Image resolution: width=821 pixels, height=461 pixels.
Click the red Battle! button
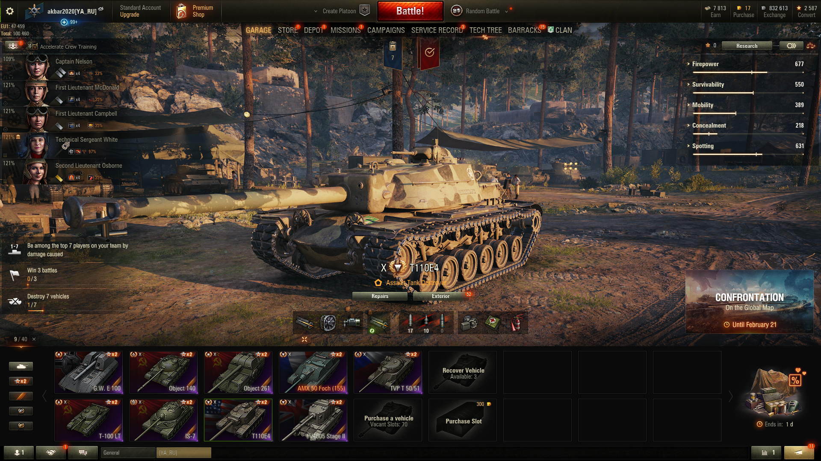[410, 11]
